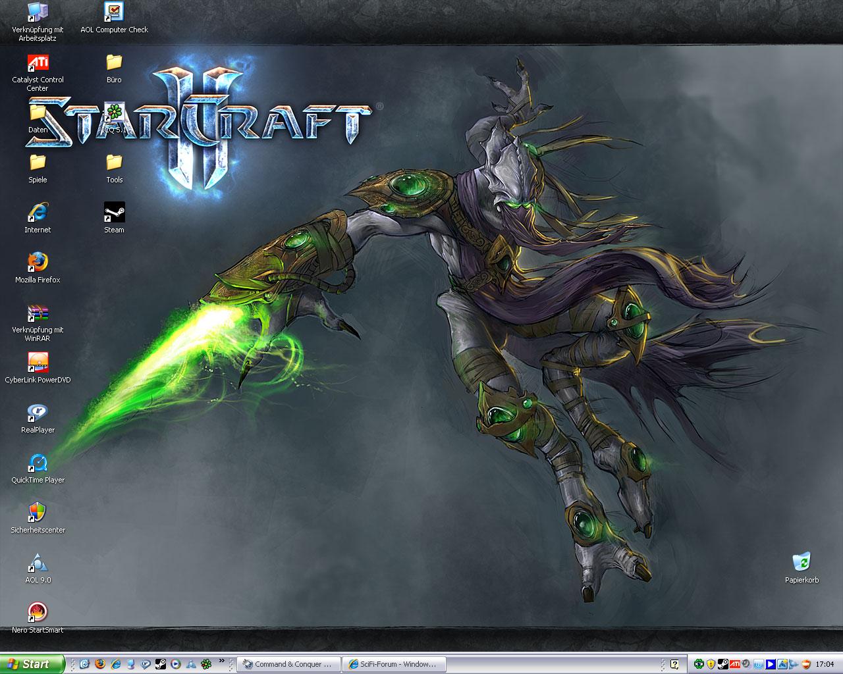
Task: Click the Steam icon in Quick Launch
Action: (x=160, y=664)
